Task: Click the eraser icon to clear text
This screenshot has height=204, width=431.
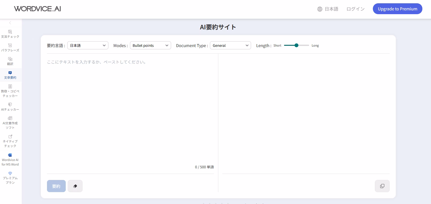Action: click(75, 186)
